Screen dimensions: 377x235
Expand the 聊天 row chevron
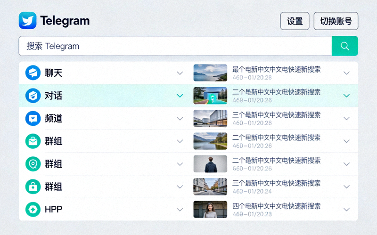180,73
